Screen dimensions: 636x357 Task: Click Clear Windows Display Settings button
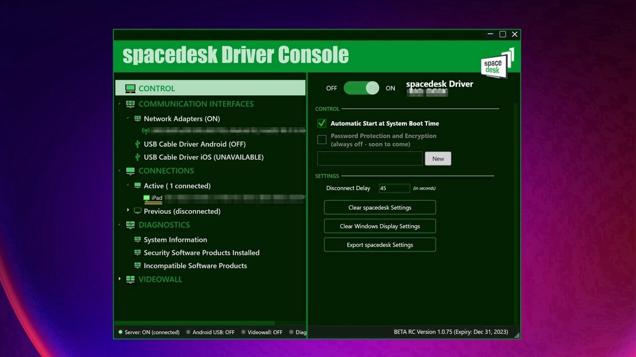click(380, 226)
